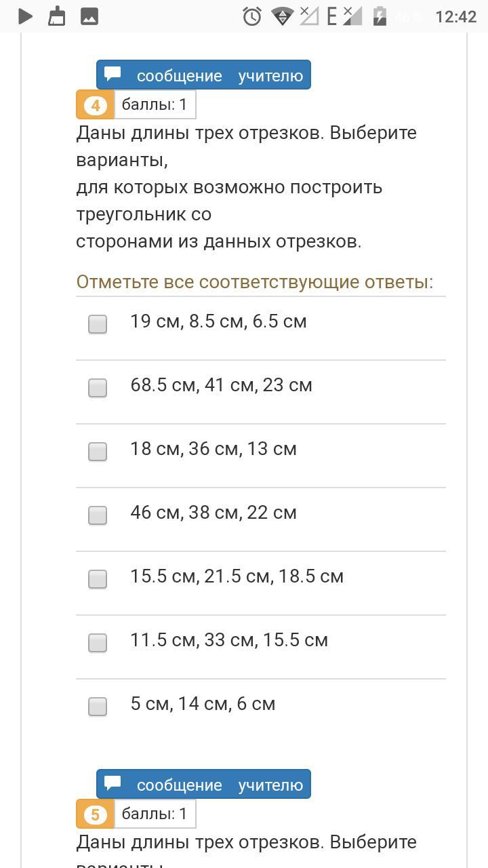Tap the orange question number 5 badge
Image resolution: width=488 pixels, height=868 pixels.
click(96, 814)
